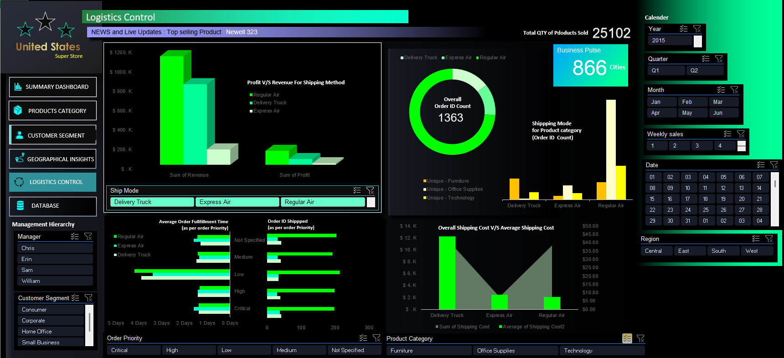Click the Profit V/S Revenue chart title
The width and height of the screenshot is (784, 358).
[296, 82]
